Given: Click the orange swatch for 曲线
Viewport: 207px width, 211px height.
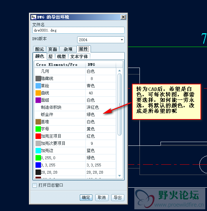Looking at the screenshot, I should point(38,93).
